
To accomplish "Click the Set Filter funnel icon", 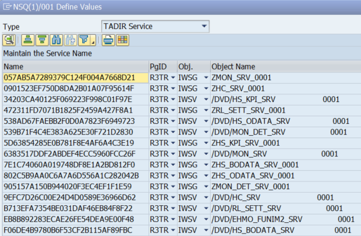I will [x=84, y=40].
